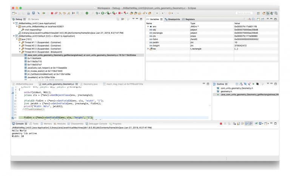Open the Registers tab
This screenshot has width=290, height=176.
pos(188,19)
